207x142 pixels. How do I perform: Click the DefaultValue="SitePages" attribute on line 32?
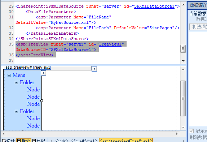[144, 28]
